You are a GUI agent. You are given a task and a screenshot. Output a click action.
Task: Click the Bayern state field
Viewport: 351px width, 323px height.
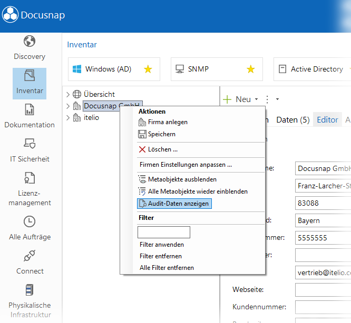(x=323, y=220)
